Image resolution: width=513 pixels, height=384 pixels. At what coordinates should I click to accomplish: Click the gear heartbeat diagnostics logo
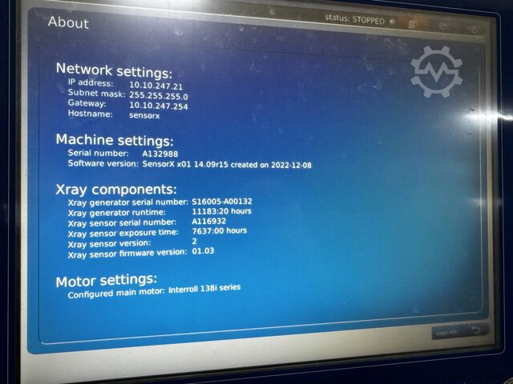click(435, 70)
